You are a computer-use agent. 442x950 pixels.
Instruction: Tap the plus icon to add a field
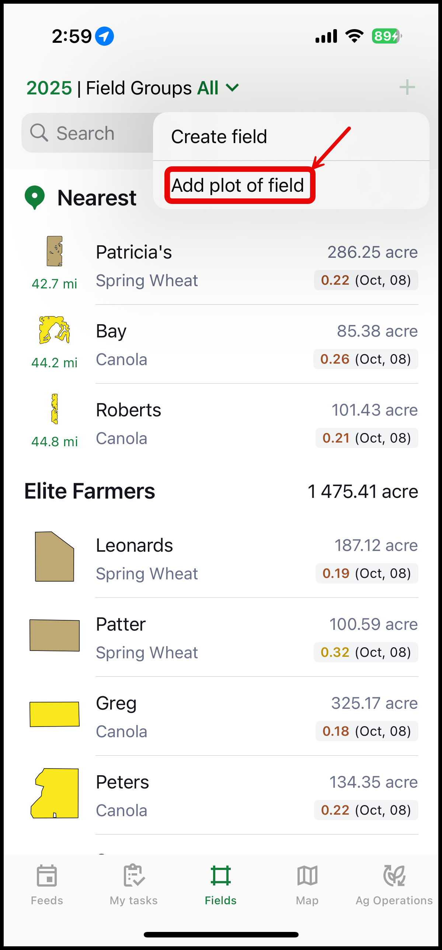coord(407,88)
